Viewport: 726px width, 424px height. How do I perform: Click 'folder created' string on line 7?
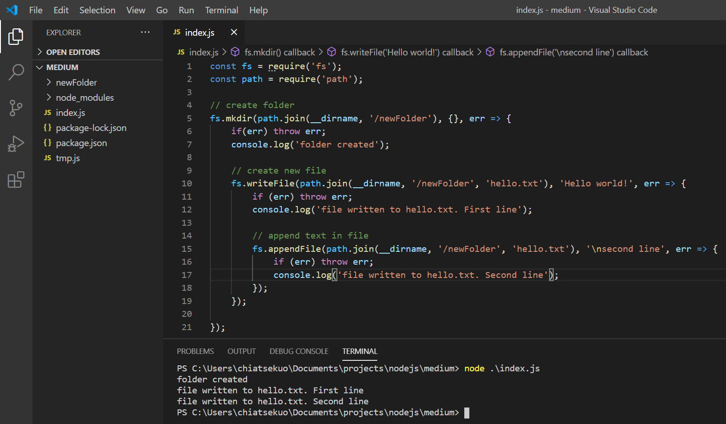point(337,145)
